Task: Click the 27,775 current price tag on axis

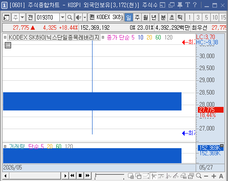Action: [211, 110]
